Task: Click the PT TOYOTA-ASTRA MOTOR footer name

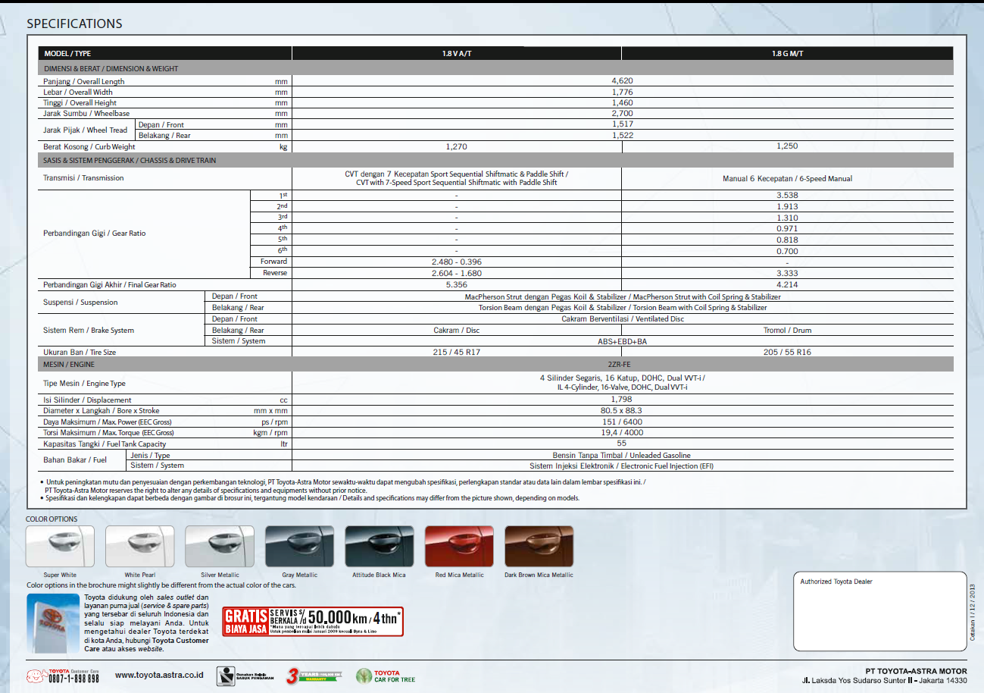Action: [x=917, y=671]
